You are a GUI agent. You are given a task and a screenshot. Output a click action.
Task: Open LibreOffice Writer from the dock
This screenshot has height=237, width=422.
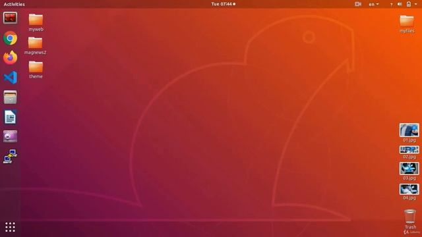(x=11, y=117)
